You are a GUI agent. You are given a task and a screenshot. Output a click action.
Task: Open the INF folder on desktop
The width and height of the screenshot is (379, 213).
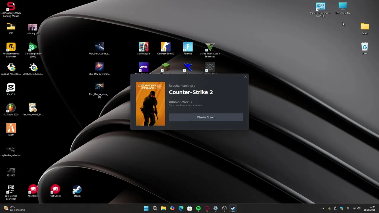11,28
